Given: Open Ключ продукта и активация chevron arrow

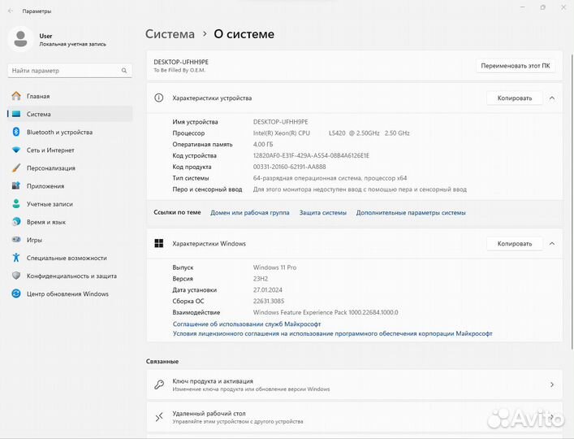Looking at the screenshot, I should [552, 385].
